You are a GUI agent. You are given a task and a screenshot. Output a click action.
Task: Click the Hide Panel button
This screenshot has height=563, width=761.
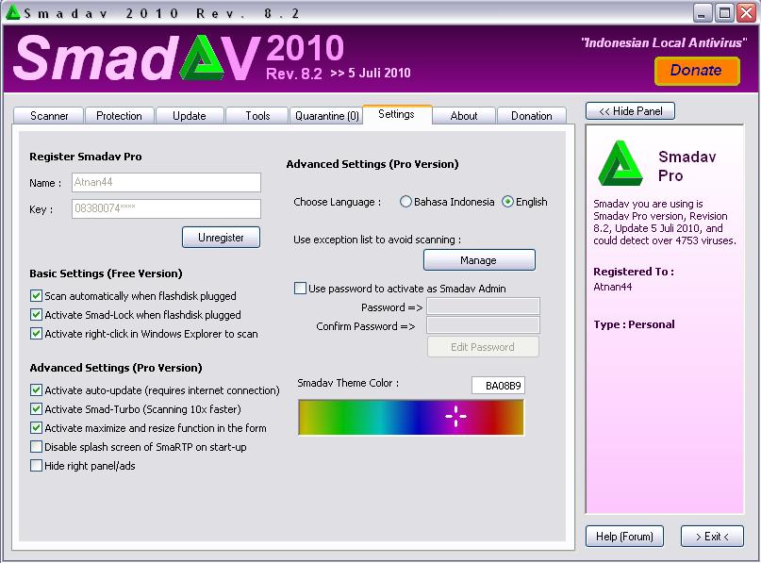630,111
